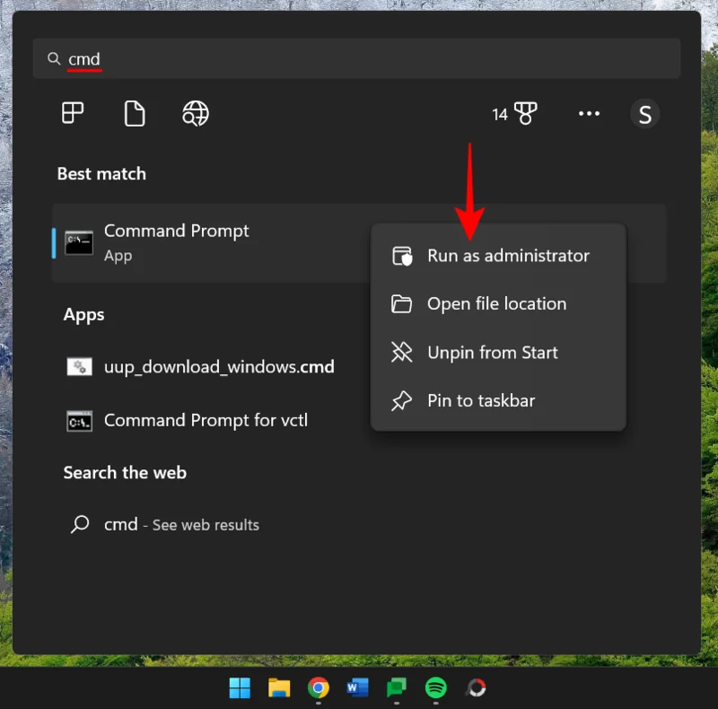Select the Documents search filter icon
The width and height of the screenshot is (718, 709).
click(135, 113)
